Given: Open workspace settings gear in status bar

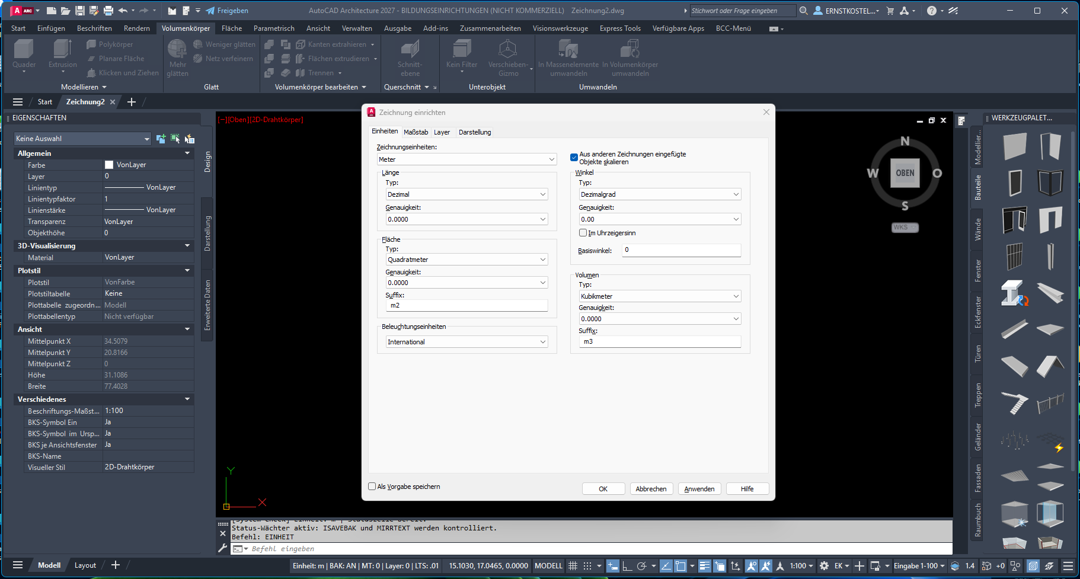Looking at the screenshot, I should [x=824, y=566].
